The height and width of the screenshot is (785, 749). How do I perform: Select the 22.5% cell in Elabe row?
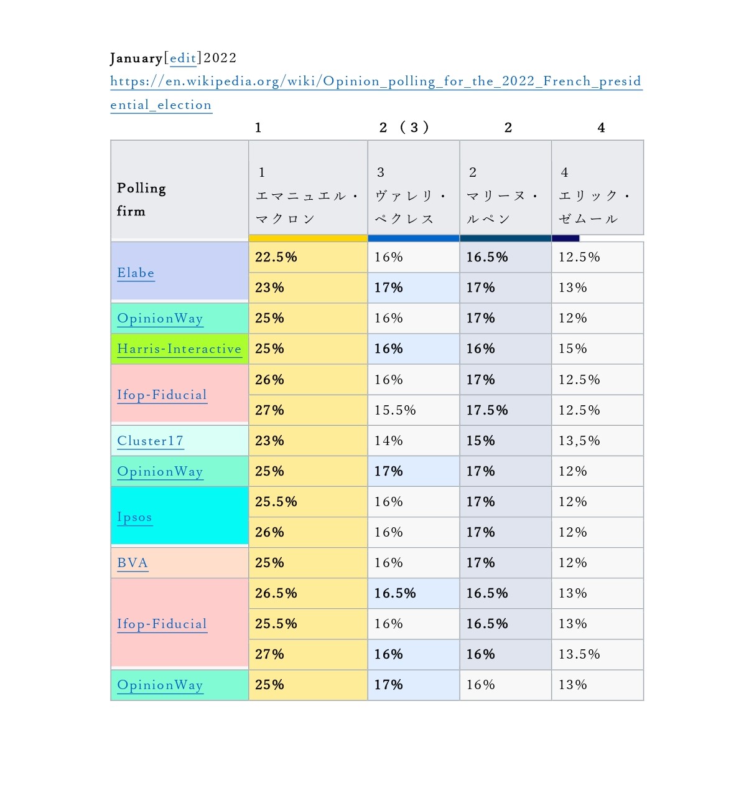(x=308, y=257)
